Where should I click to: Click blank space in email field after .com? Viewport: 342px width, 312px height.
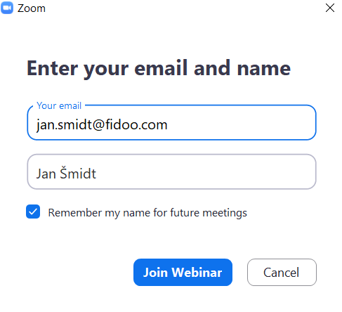tap(241, 123)
